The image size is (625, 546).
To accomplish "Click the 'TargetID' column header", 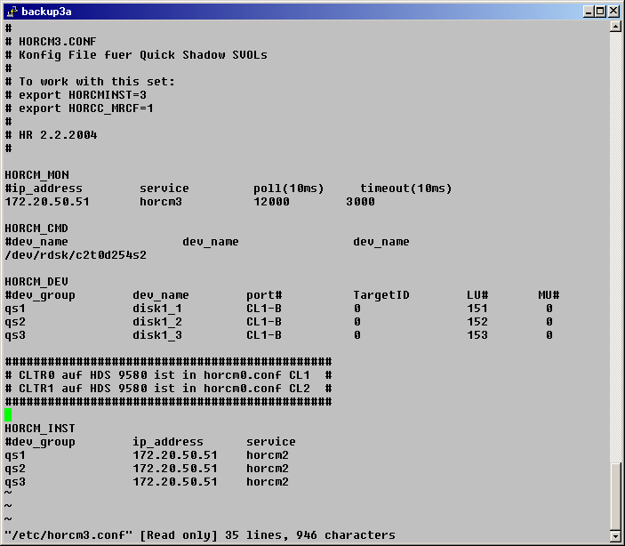I will (381, 295).
